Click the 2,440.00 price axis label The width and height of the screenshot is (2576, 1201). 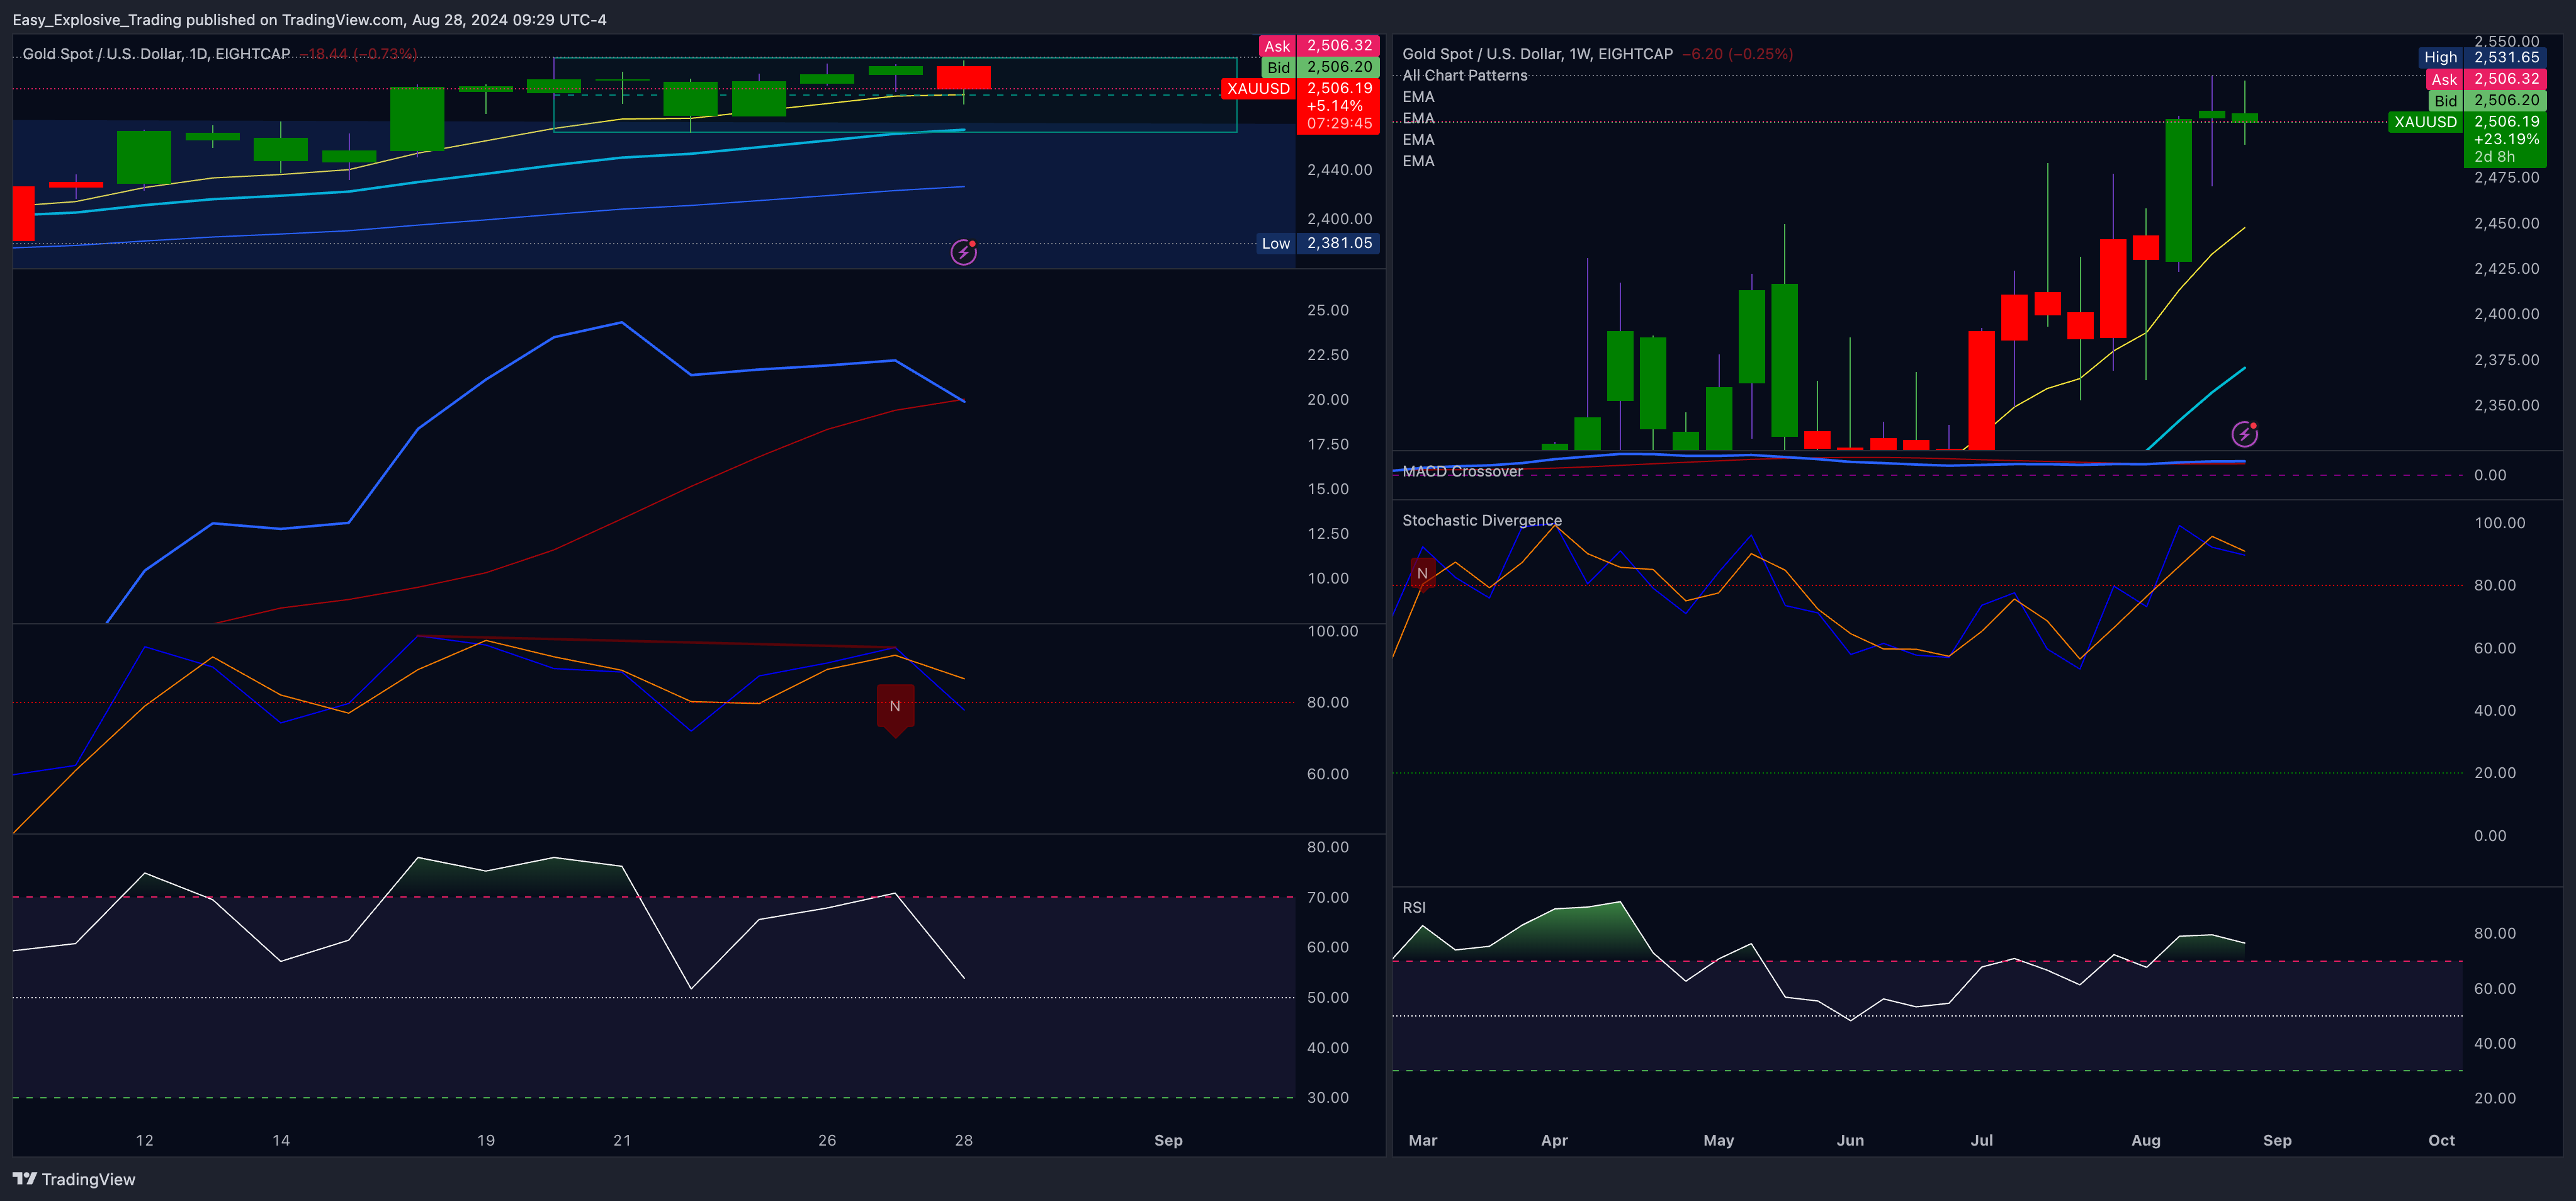coord(1339,170)
